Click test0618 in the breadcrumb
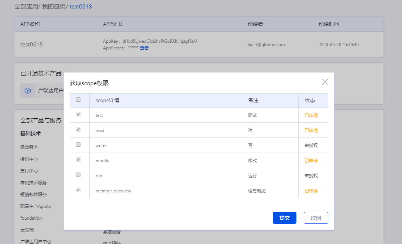This screenshot has height=244, width=402. (x=80, y=7)
